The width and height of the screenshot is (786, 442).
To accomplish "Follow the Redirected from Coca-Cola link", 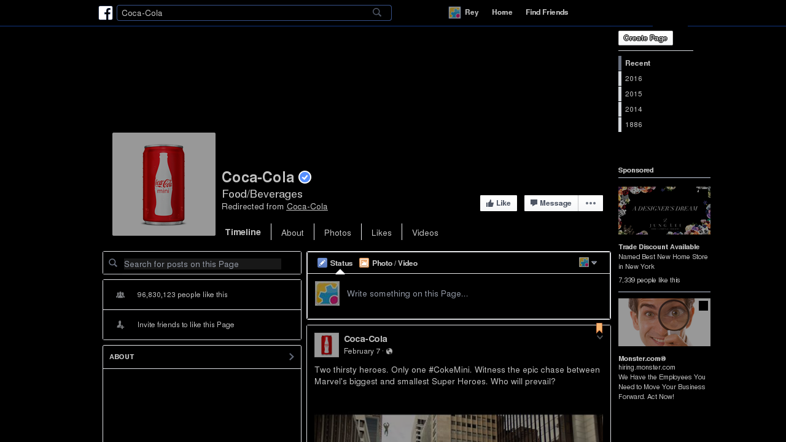I will pyautogui.click(x=307, y=206).
